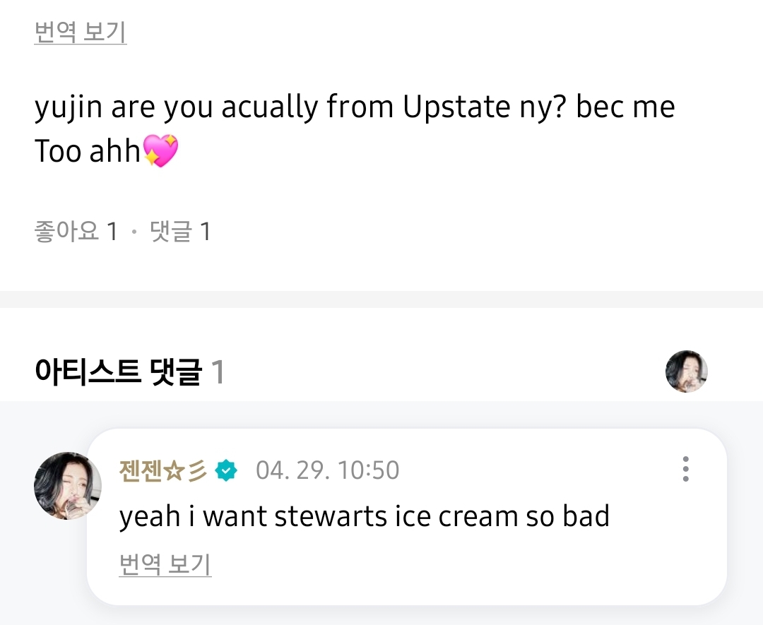Tap the gray divider band below the like count

pos(381,299)
